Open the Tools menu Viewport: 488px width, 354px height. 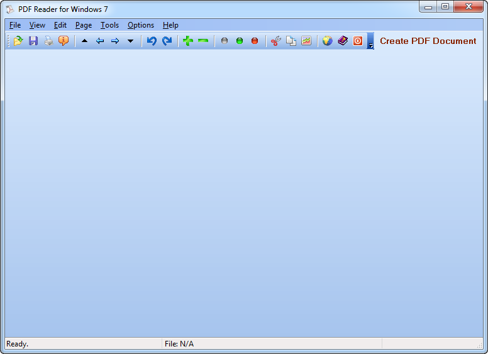[x=109, y=25]
